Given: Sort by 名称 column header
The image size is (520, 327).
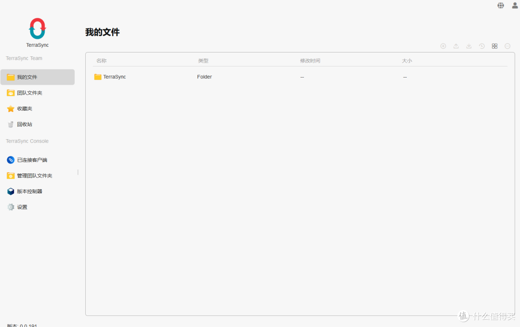Looking at the screenshot, I should (x=102, y=61).
